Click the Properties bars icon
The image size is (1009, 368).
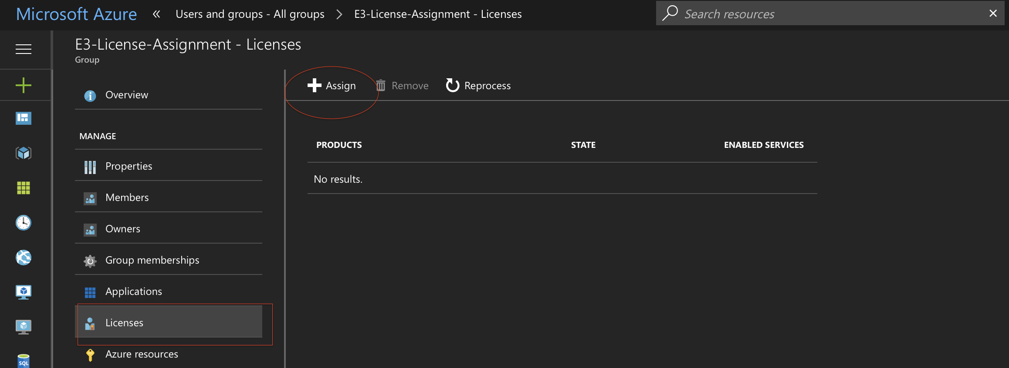coord(90,167)
